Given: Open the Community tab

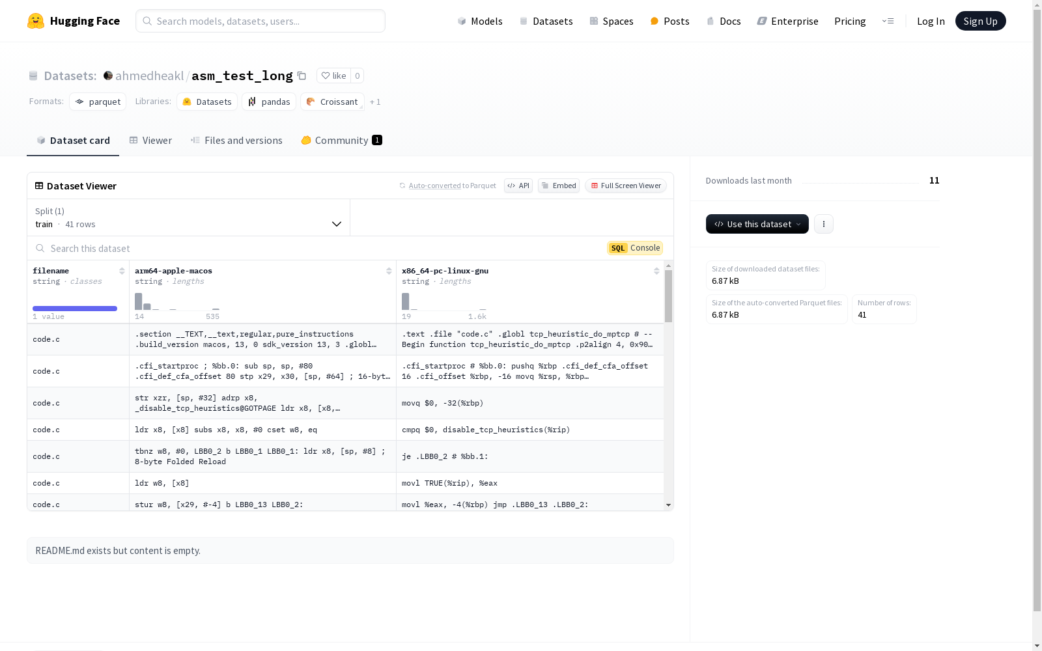Looking at the screenshot, I should pyautogui.click(x=341, y=141).
